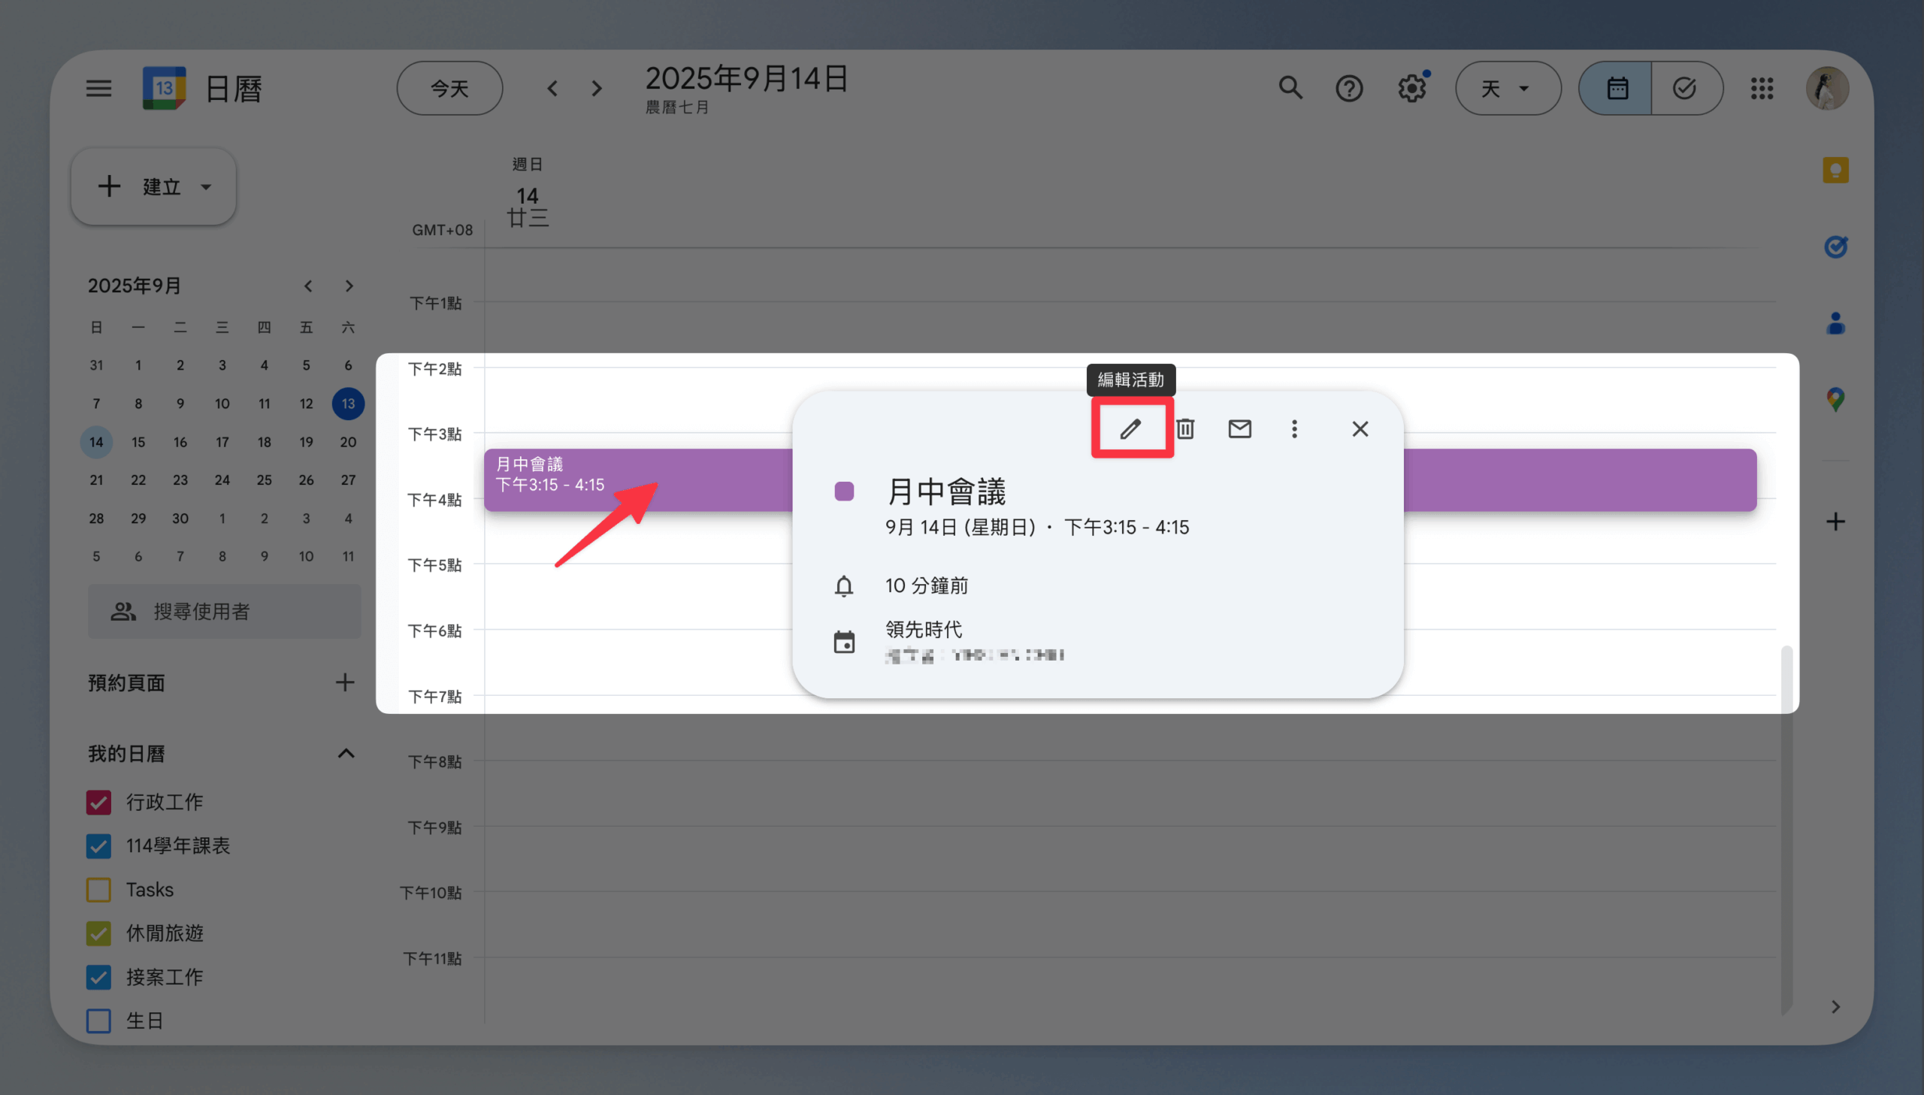Image resolution: width=1924 pixels, height=1095 pixels.
Task: Click the 今天 button
Action: click(449, 88)
